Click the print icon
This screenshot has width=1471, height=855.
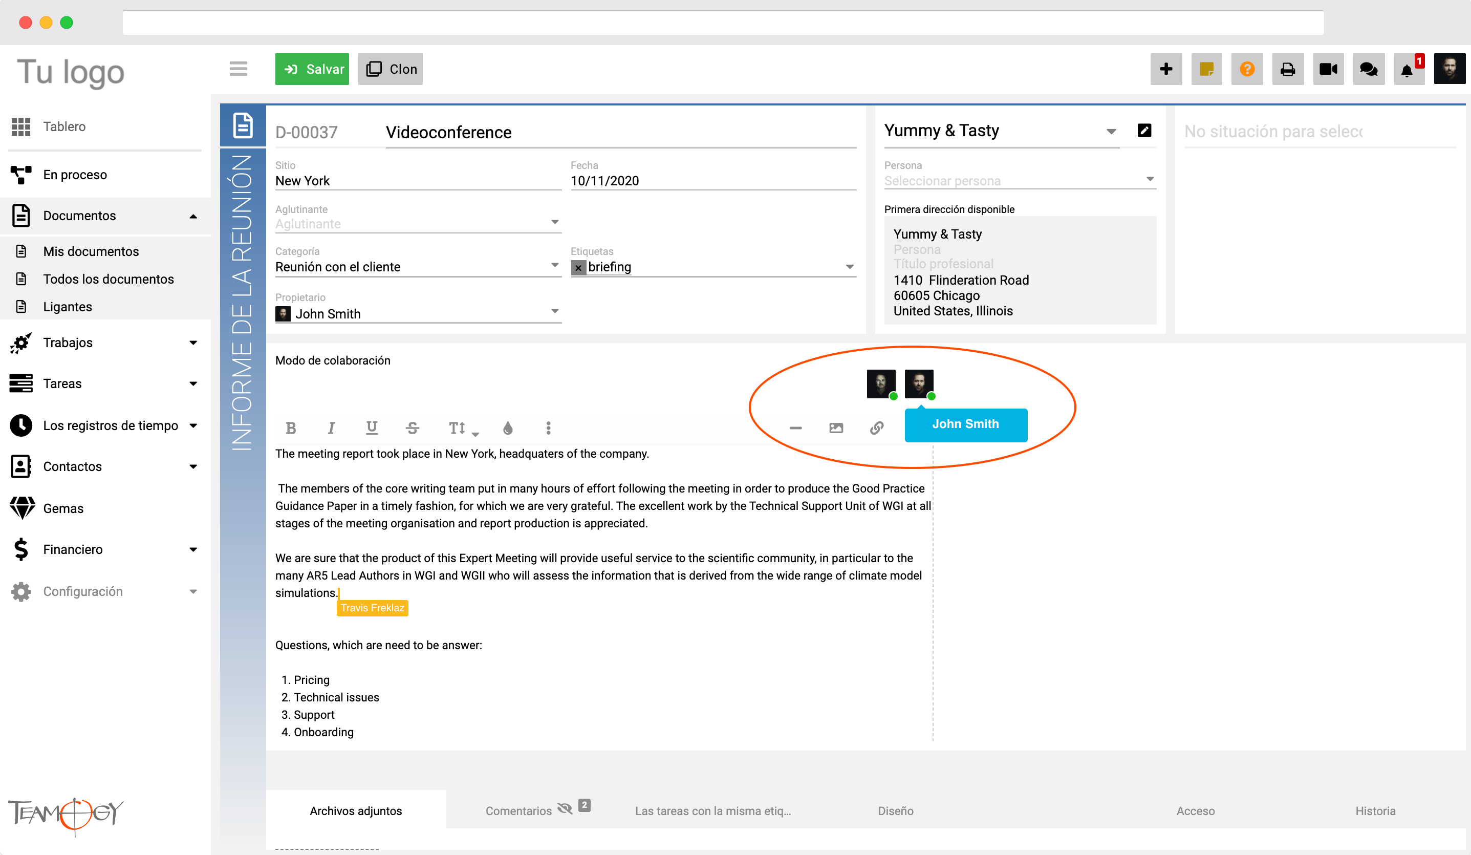pos(1288,69)
